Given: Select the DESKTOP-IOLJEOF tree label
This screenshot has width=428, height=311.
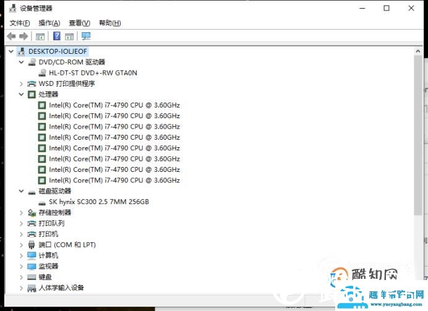Looking at the screenshot, I should tap(58, 51).
